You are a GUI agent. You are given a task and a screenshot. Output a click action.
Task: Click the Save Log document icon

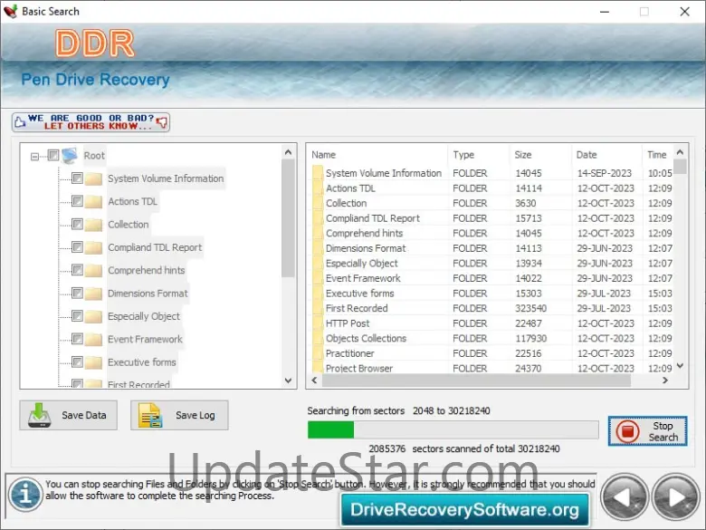tap(150, 415)
